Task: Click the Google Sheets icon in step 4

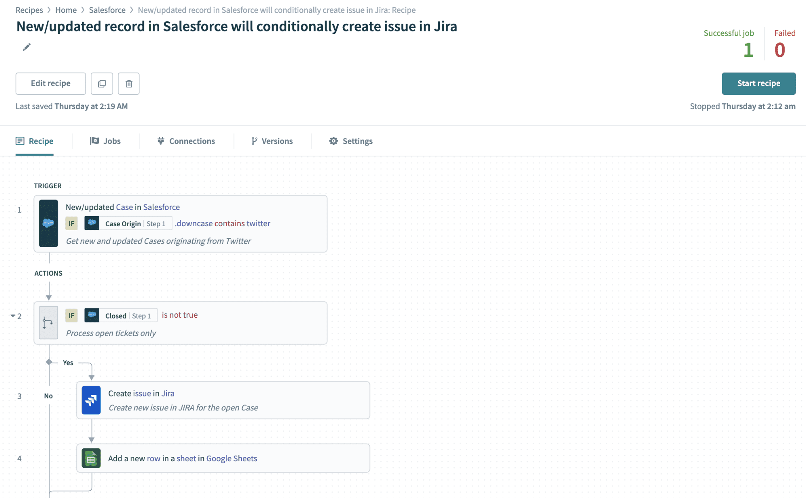Action: pos(91,458)
